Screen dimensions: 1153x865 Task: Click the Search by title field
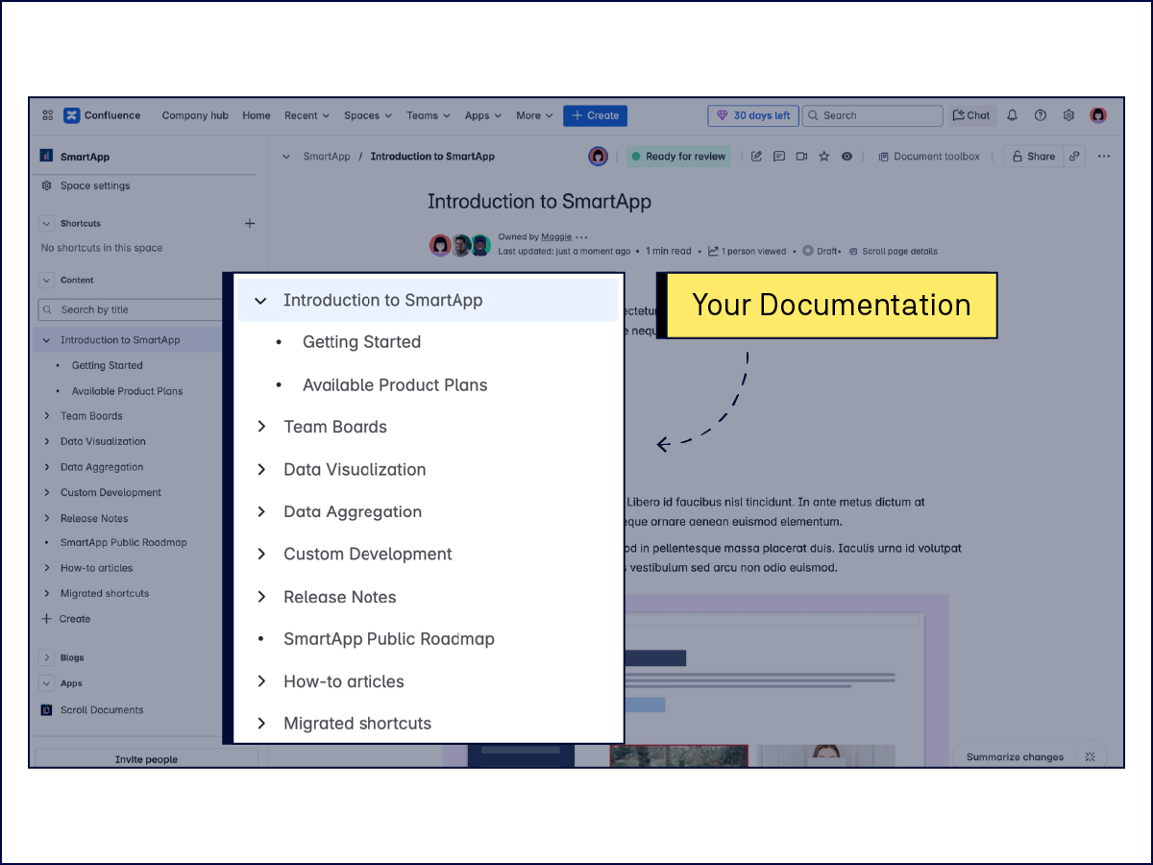pos(135,309)
